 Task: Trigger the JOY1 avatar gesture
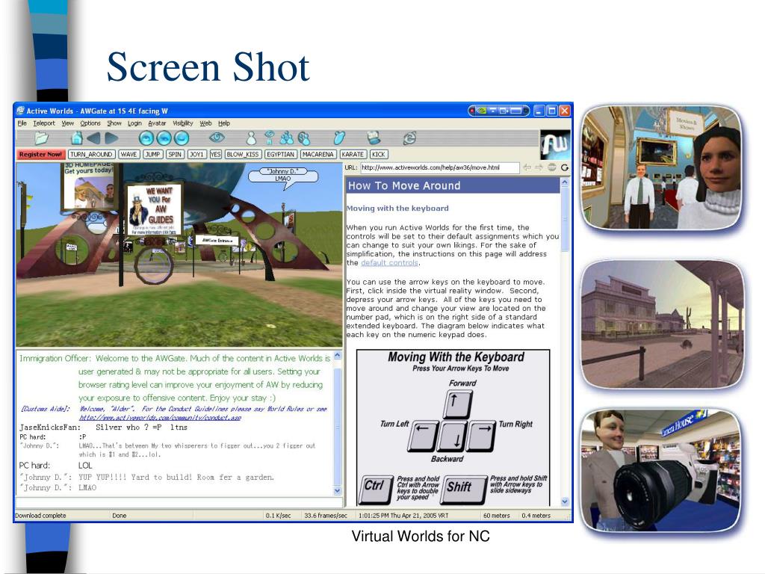click(x=196, y=154)
